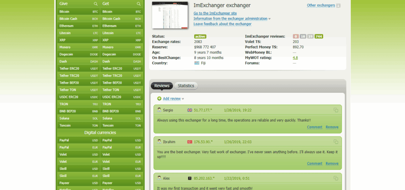Click Sergio's IP address 51.77.177.*
The height and width of the screenshot is (190, 405).
[203, 110]
